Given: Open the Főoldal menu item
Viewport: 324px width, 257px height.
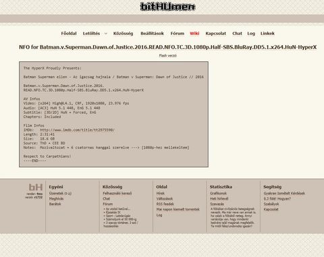Looking at the screenshot, I should click(69, 33).
